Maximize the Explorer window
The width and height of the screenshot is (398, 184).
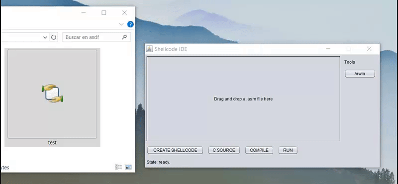(104, 13)
